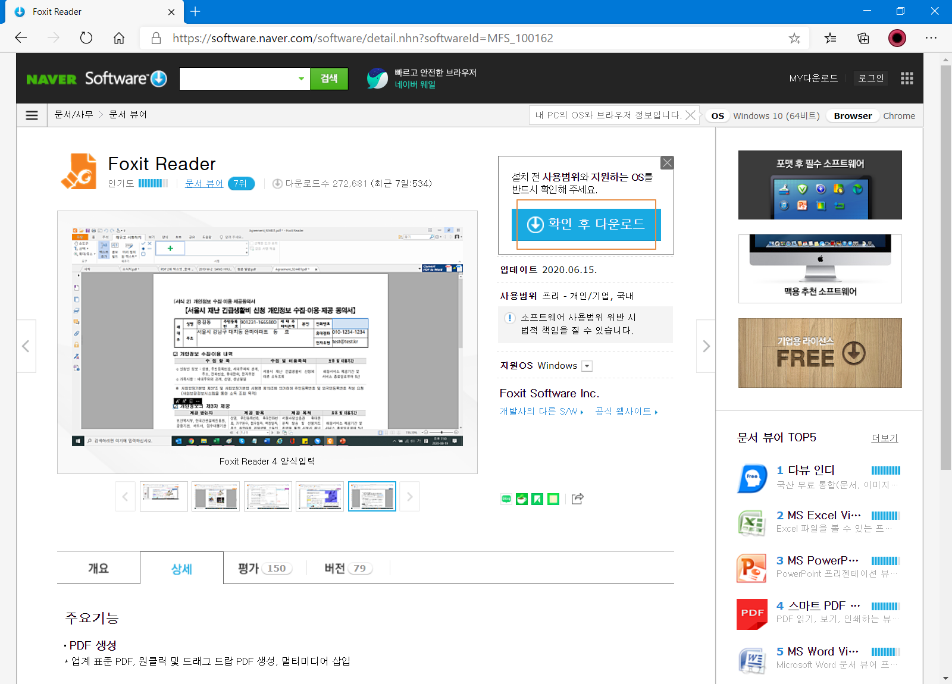Open the 로그인 login button
The width and height of the screenshot is (952, 684).
(x=871, y=78)
